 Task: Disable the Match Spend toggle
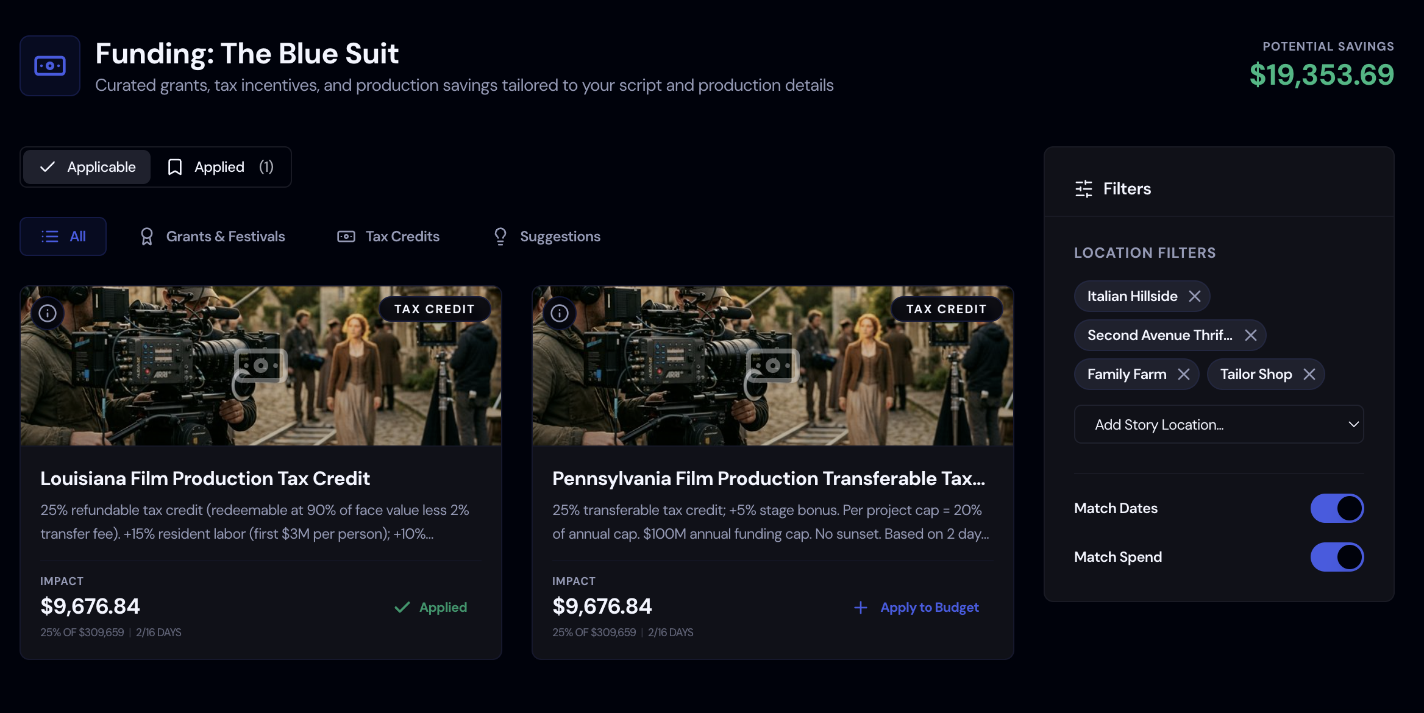click(1337, 556)
